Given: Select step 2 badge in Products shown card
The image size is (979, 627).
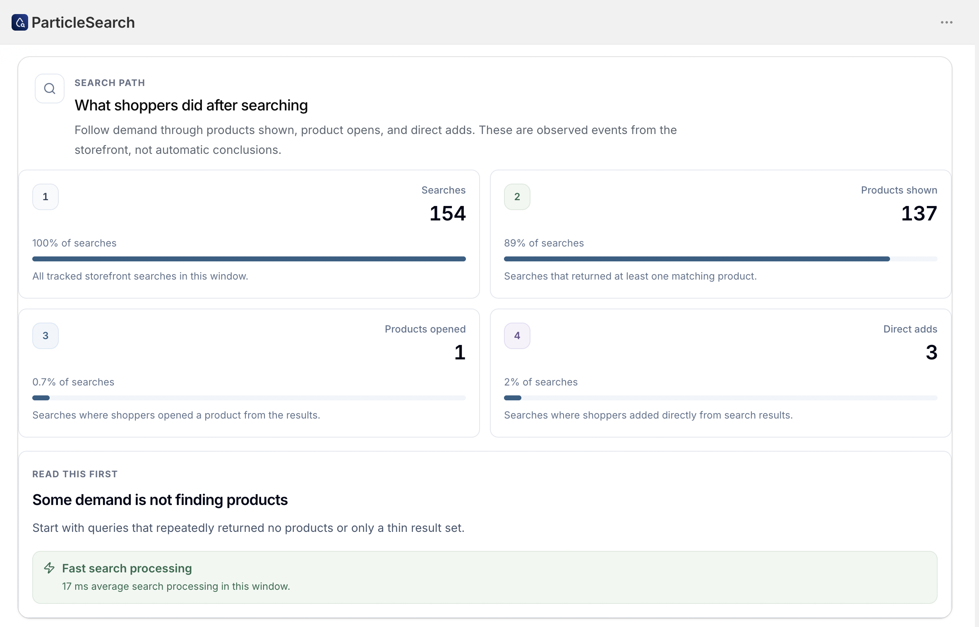Looking at the screenshot, I should [517, 197].
